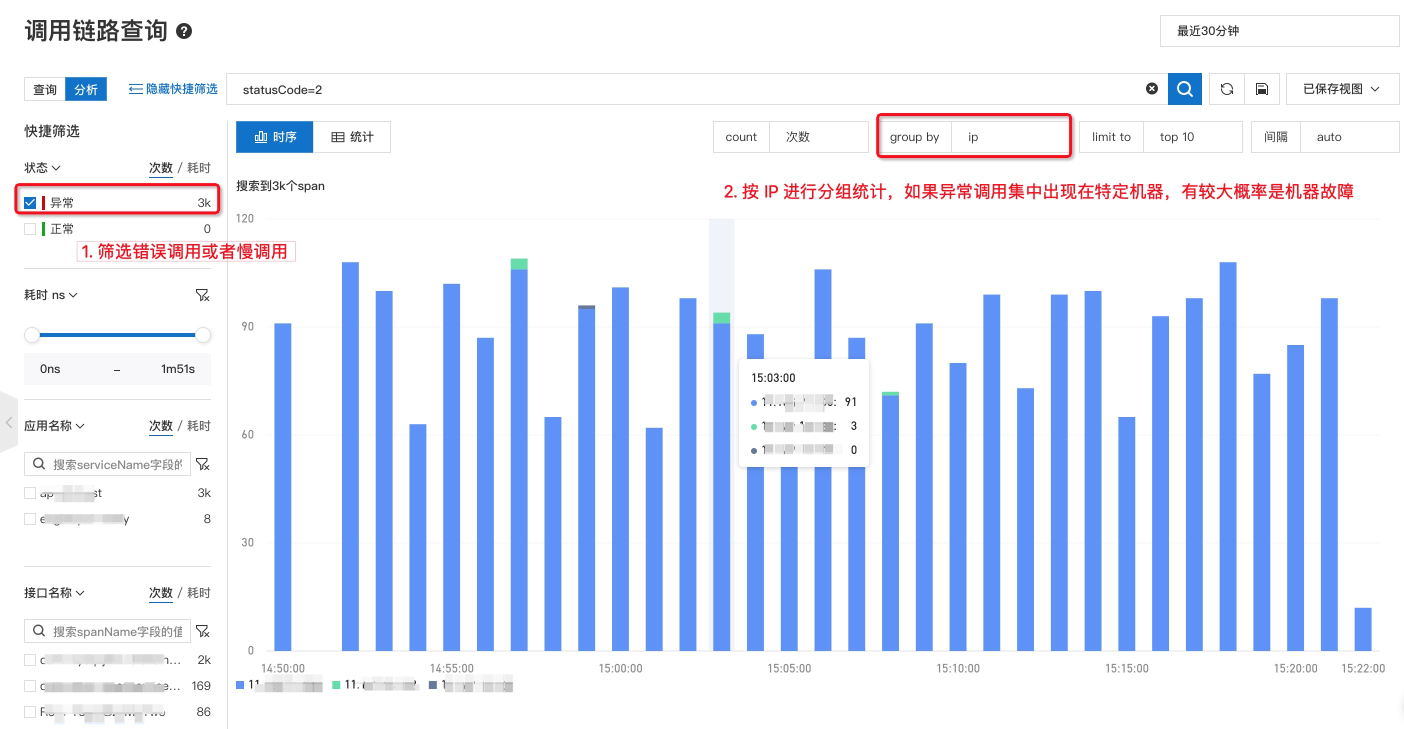Image resolution: width=1404 pixels, height=729 pixels.
Task: Check the 正常 status checkbox
Action: [30, 228]
